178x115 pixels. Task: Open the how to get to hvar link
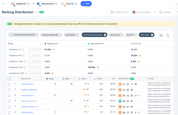(x=29, y=101)
